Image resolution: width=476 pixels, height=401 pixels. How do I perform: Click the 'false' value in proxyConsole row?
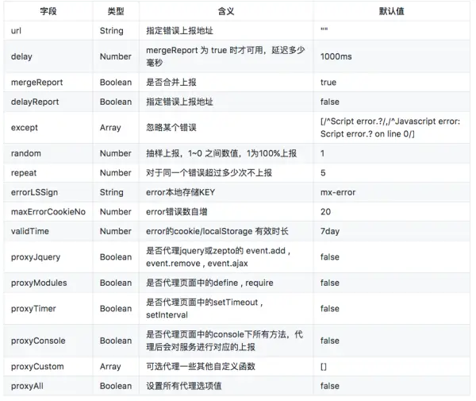pos(330,341)
